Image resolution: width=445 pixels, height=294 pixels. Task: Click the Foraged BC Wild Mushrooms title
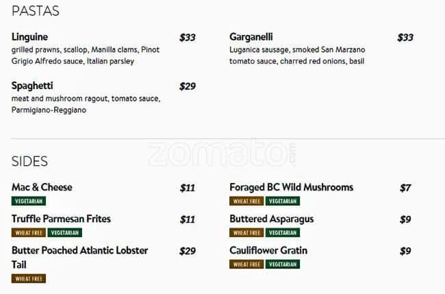(291, 187)
